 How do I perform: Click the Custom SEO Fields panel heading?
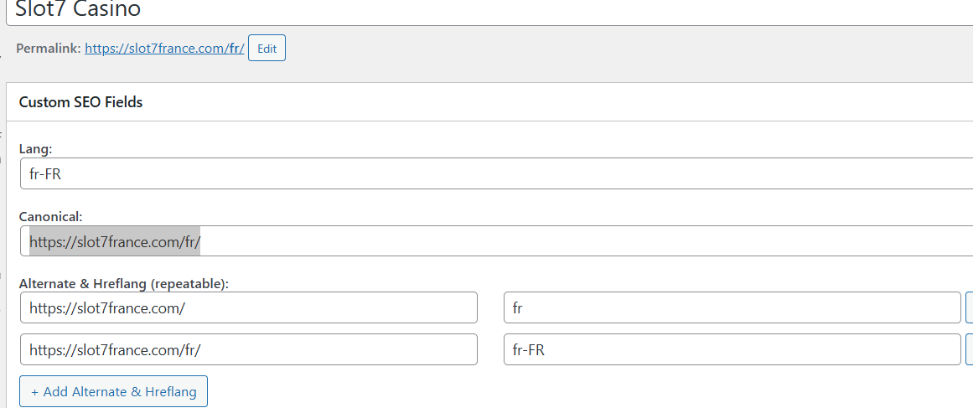[x=80, y=102]
